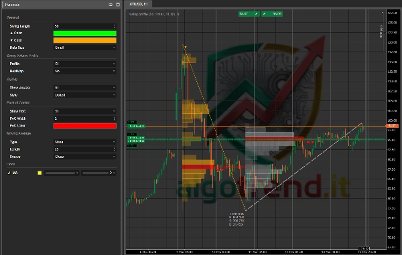Screen dimensions: 402x255
Task: Open the Show ZigZag dropdown
Action: tap(85, 88)
